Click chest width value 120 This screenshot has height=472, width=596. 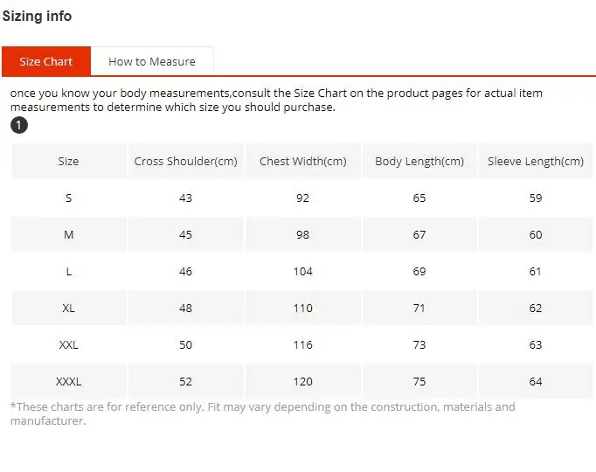pyautogui.click(x=303, y=381)
